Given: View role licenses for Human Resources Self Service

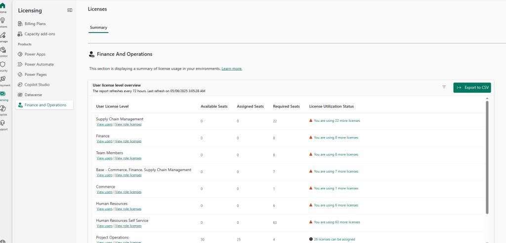Looking at the screenshot, I should 128,226.
